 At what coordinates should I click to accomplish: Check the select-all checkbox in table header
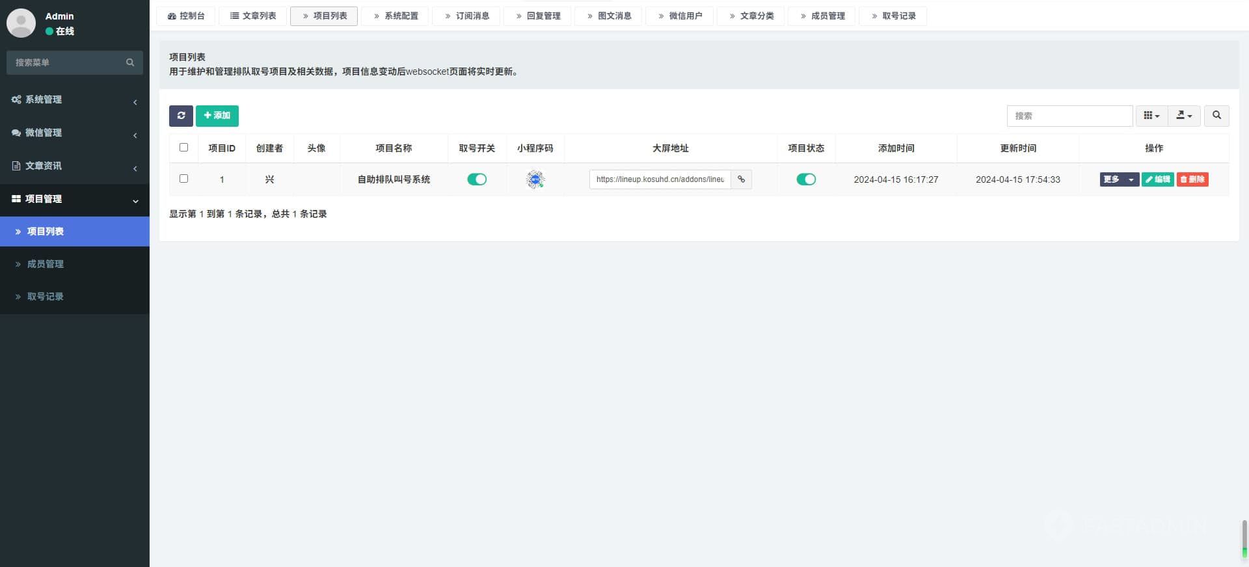(x=183, y=148)
